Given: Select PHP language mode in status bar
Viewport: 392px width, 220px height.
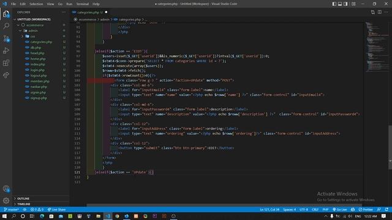Looking at the screenshot, I should tap(325, 210).
